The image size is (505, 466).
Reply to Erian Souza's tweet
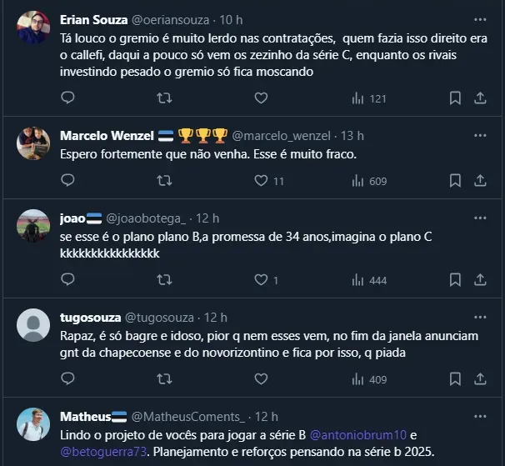tap(68, 98)
